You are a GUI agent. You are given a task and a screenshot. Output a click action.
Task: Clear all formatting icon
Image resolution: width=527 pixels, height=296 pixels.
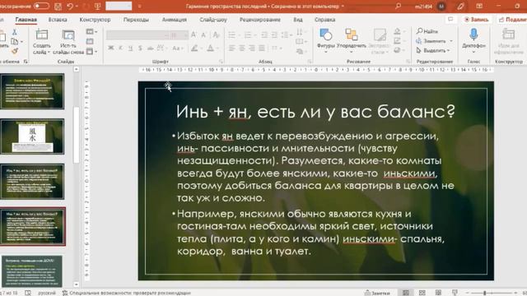(x=216, y=35)
